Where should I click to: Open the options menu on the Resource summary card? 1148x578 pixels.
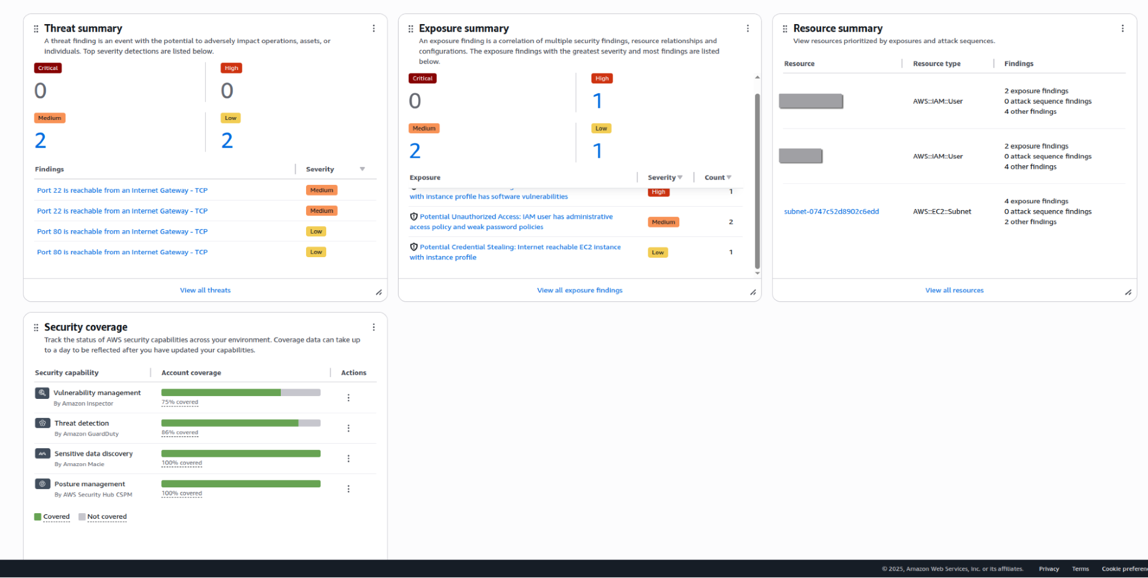1123,28
